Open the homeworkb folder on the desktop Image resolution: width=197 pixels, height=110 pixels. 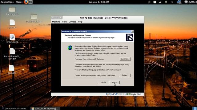12,11
